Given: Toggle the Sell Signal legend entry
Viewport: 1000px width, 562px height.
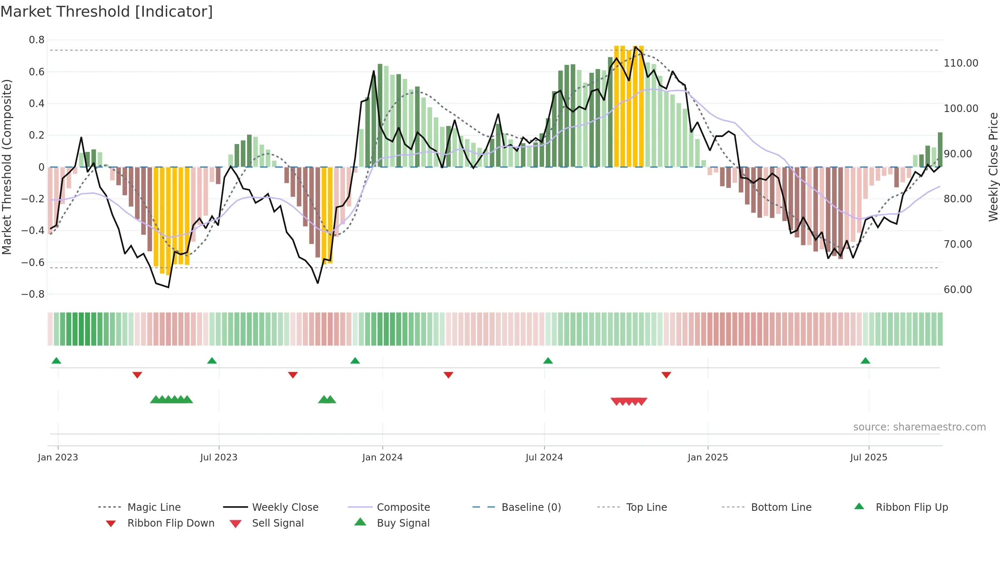Looking at the screenshot, I should [267, 523].
